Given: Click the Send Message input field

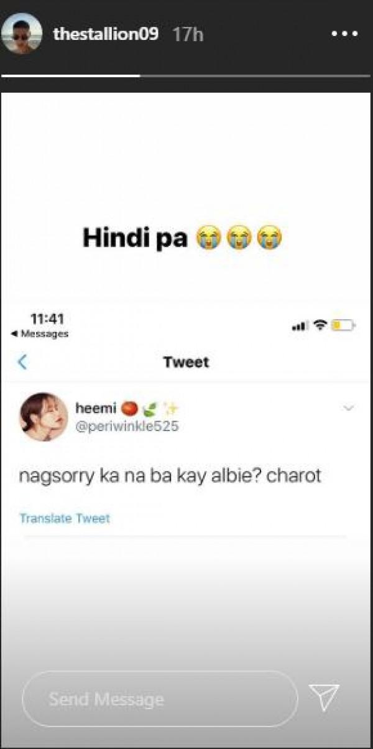Looking at the screenshot, I should coord(160,699).
